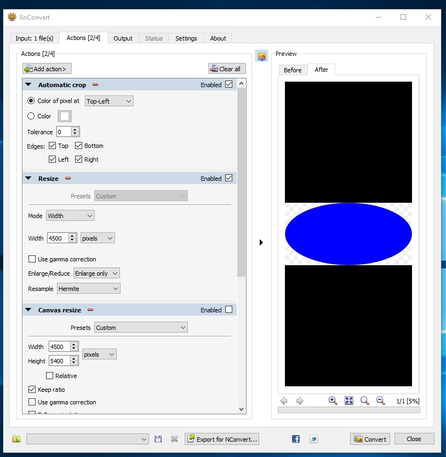Pick a color from the crop Color swatch
Image resolution: width=446 pixels, height=457 pixels.
(x=65, y=116)
